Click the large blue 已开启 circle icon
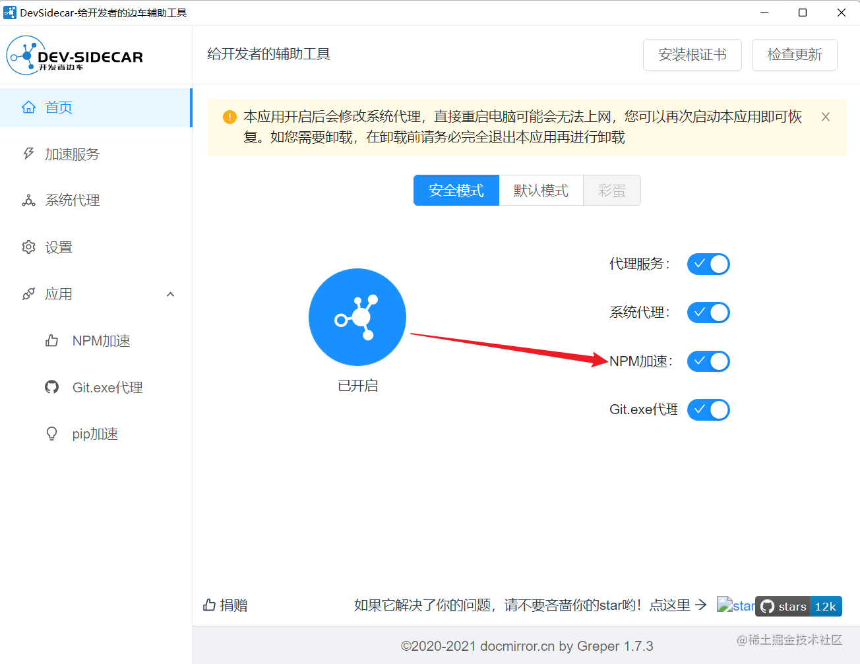860x664 pixels. pyautogui.click(x=357, y=317)
